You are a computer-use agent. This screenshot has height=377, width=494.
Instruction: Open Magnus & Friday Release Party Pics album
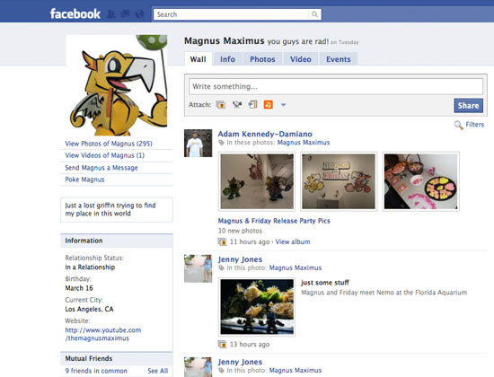pos(274,221)
